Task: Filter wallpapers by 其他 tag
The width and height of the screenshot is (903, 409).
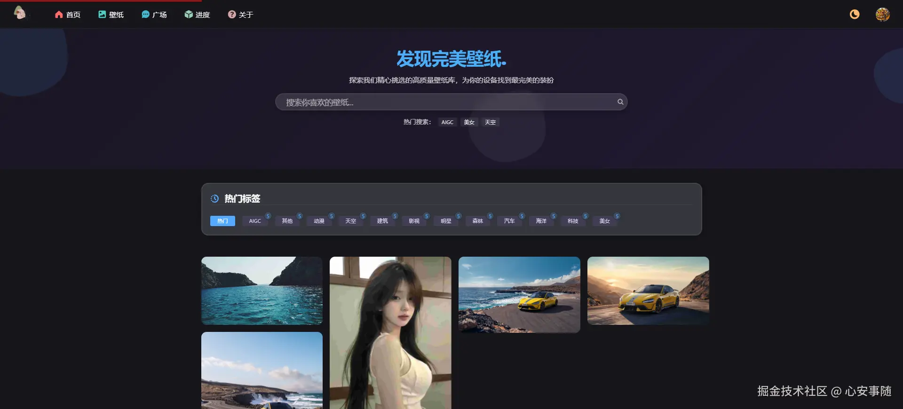Action: click(287, 221)
